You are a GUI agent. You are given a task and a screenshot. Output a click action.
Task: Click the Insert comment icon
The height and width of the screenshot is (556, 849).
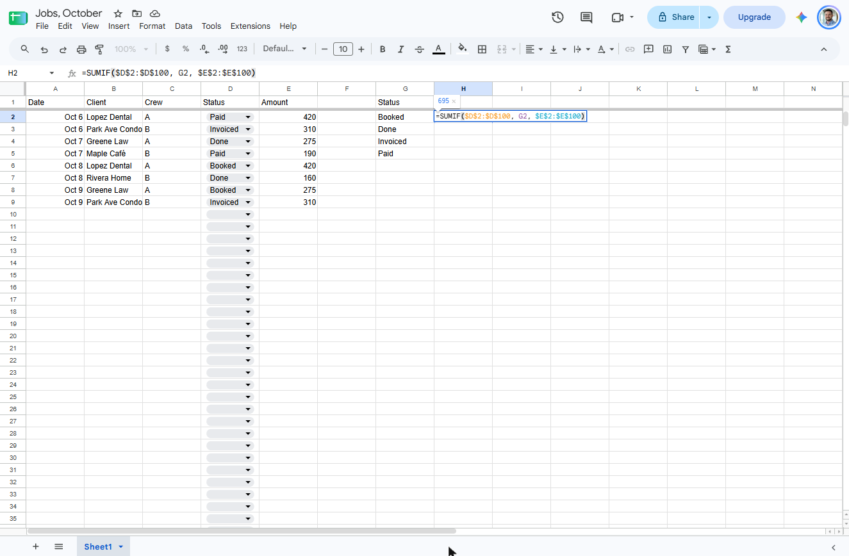click(648, 49)
